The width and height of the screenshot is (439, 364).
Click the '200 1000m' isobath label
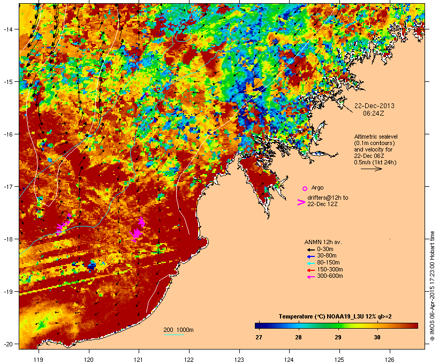tap(178, 330)
